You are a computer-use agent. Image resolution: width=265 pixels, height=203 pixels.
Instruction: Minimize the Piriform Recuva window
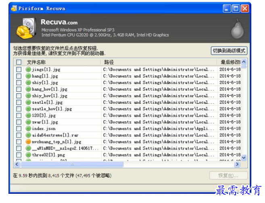pos(227,8)
